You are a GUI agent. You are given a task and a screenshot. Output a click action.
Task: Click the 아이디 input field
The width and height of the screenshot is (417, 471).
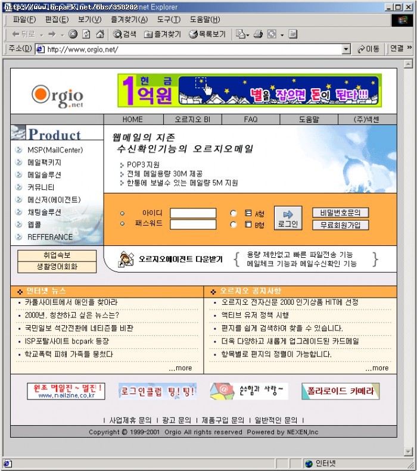[193, 213]
